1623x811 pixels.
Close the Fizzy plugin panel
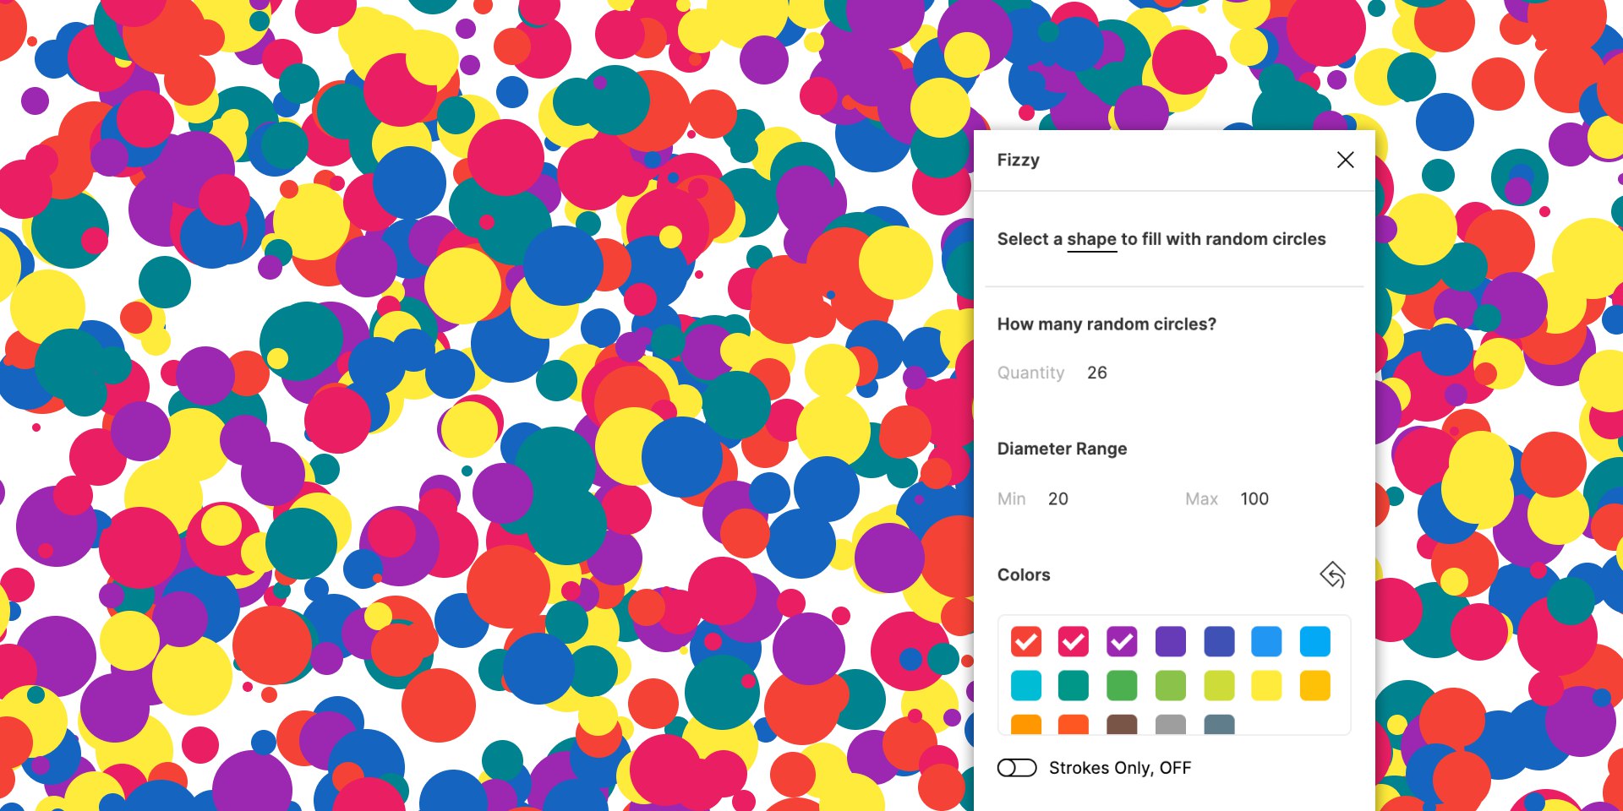tap(1345, 160)
